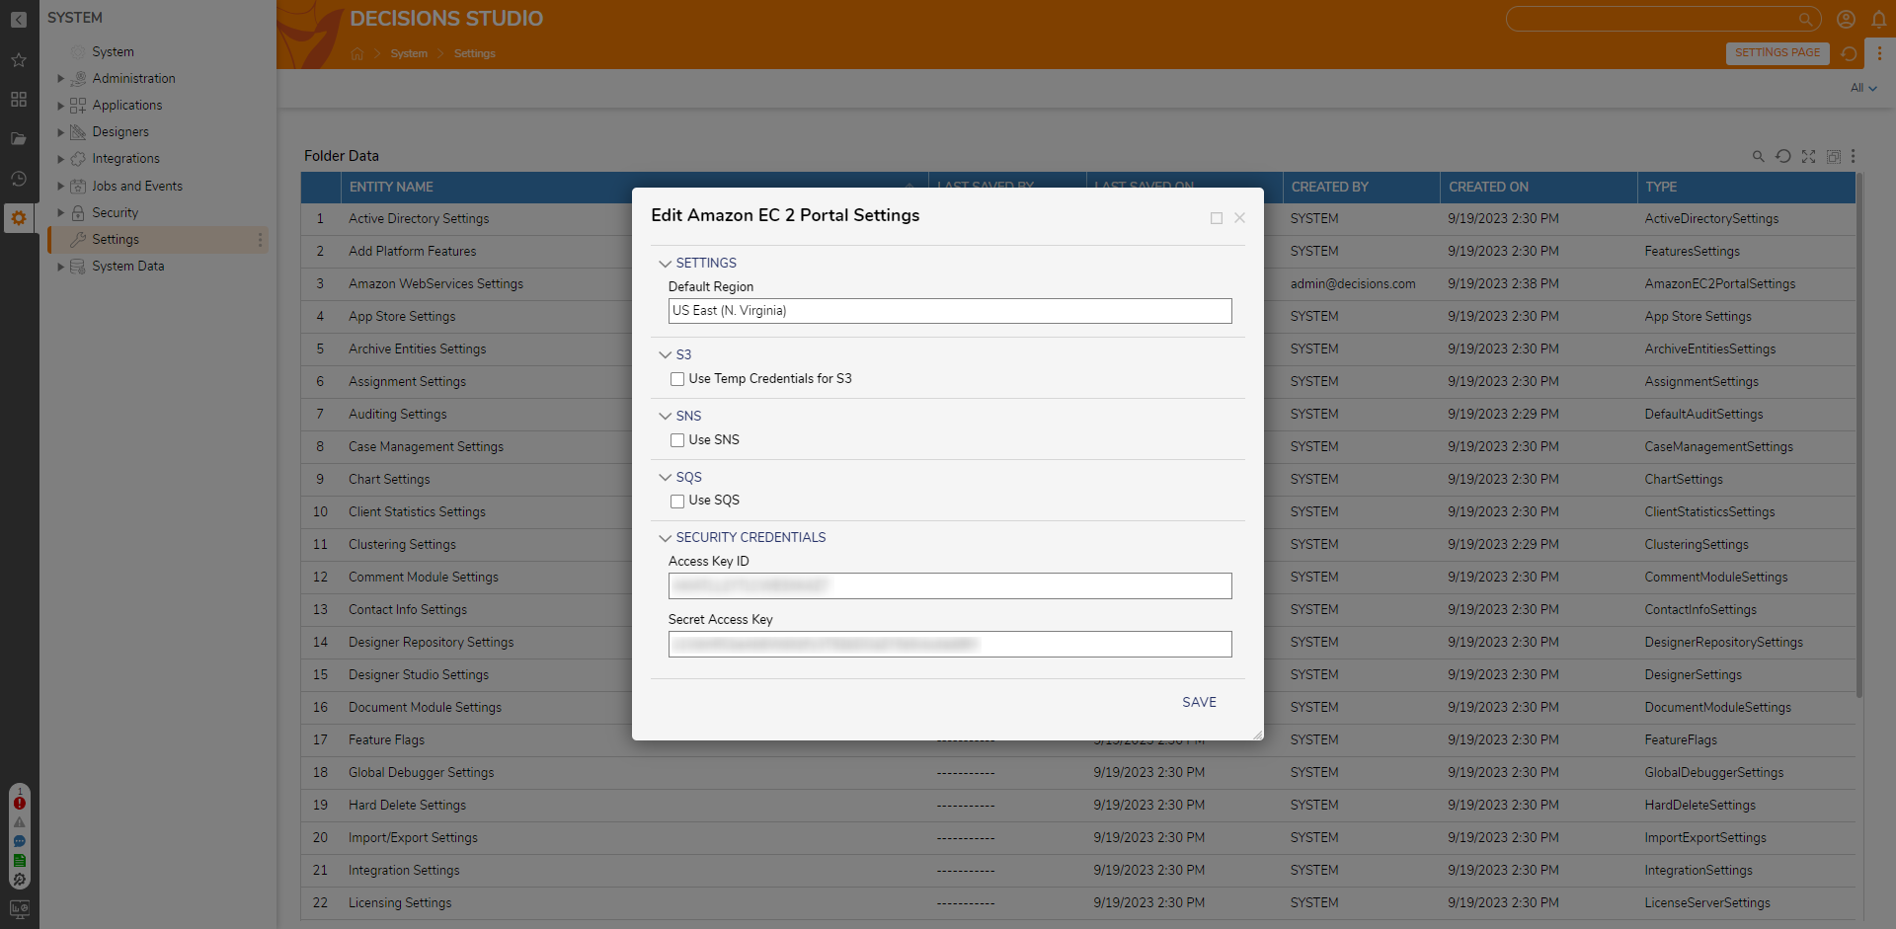Image resolution: width=1896 pixels, height=929 pixels.
Task: Select System in the tree
Action: 113,52
